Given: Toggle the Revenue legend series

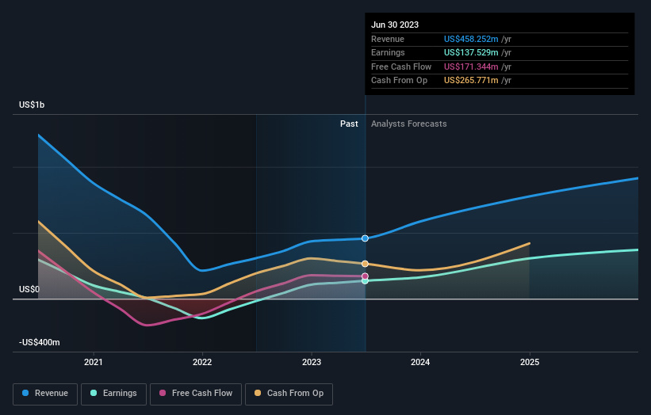Looking at the screenshot, I should (x=45, y=394).
